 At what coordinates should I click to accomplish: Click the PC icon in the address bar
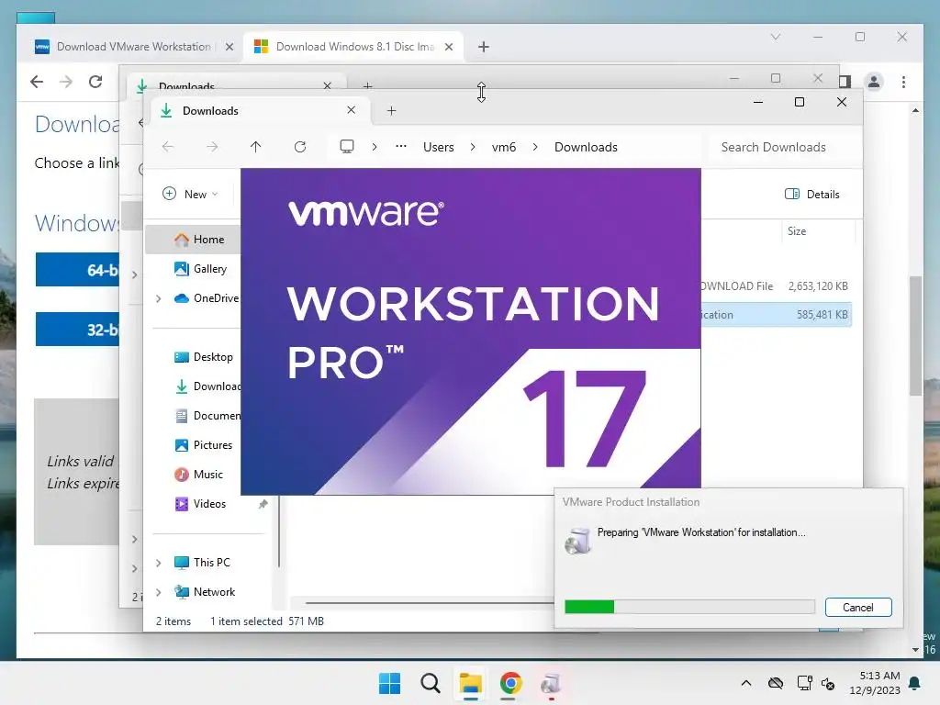[346, 147]
